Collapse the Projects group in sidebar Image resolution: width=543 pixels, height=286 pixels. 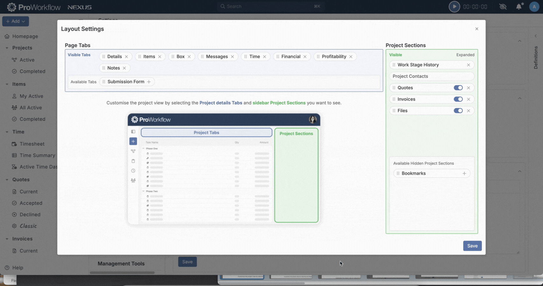tap(7, 48)
